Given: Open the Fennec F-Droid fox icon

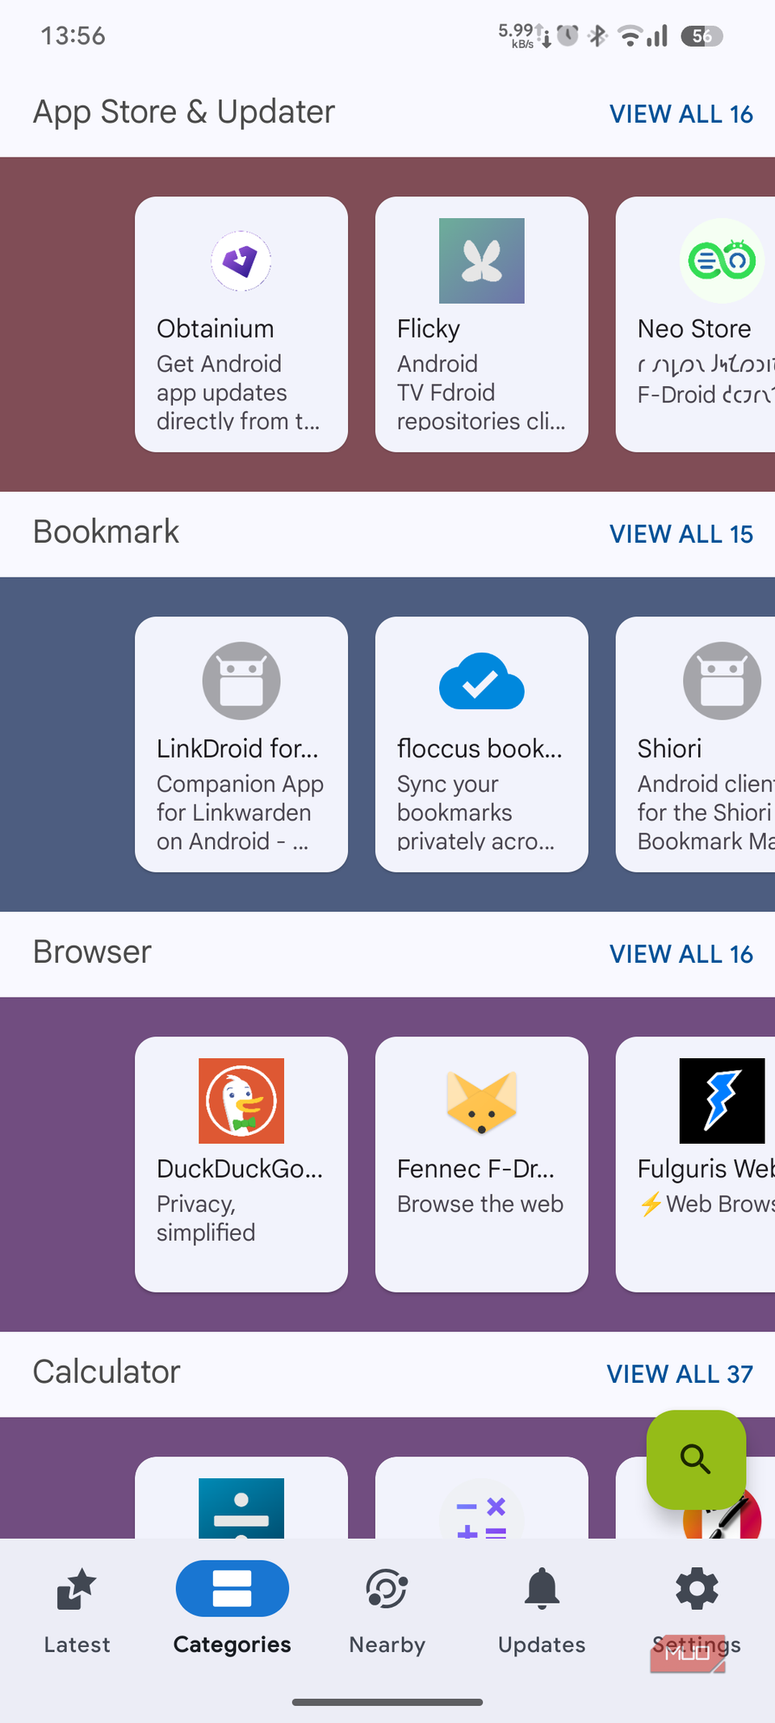Looking at the screenshot, I should point(481,1100).
